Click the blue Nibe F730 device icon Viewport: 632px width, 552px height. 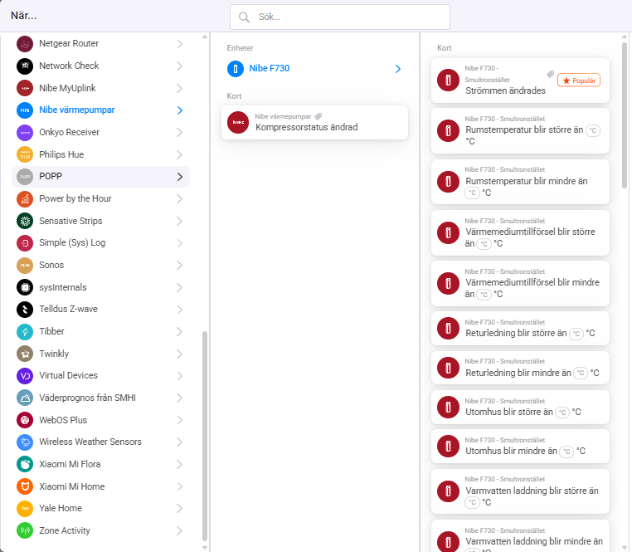(x=236, y=69)
